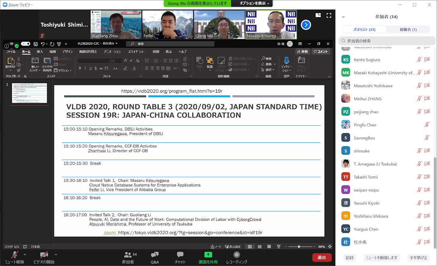The width and height of the screenshot is (437, 266).
Task: Click the Q&A icon in Zoom toolbar
Action: (x=154, y=255)
